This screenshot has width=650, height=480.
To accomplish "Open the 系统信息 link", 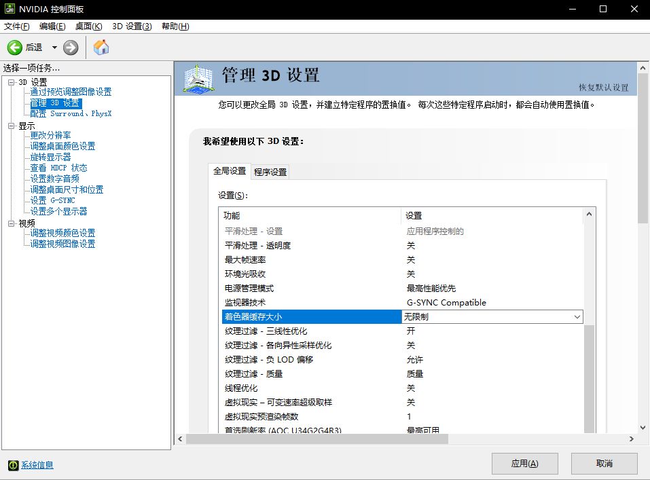I will pyautogui.click(x=37, y=465).
